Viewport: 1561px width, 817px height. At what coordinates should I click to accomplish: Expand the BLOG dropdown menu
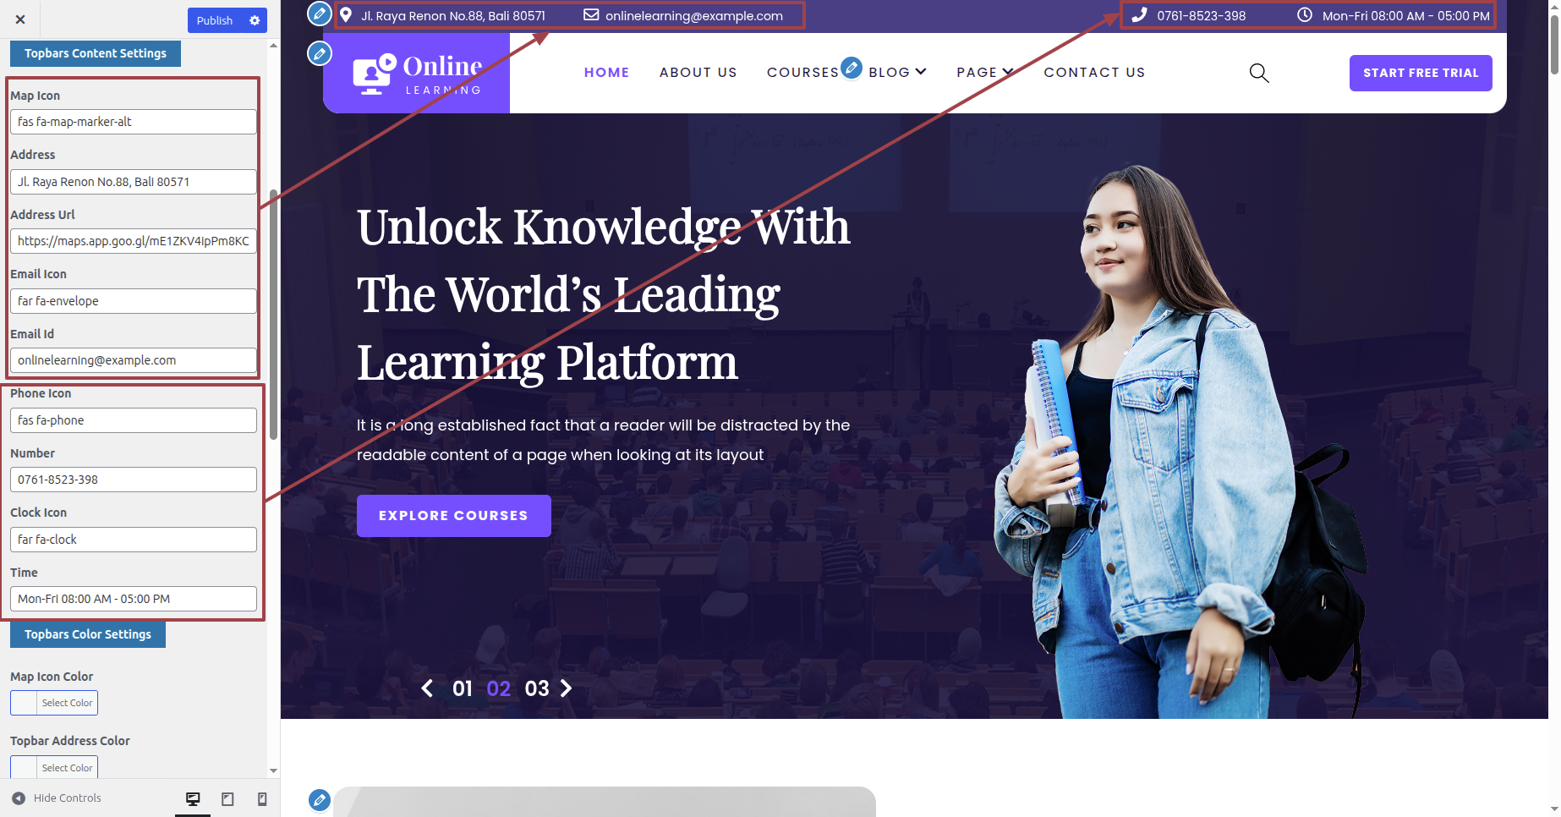897,73
